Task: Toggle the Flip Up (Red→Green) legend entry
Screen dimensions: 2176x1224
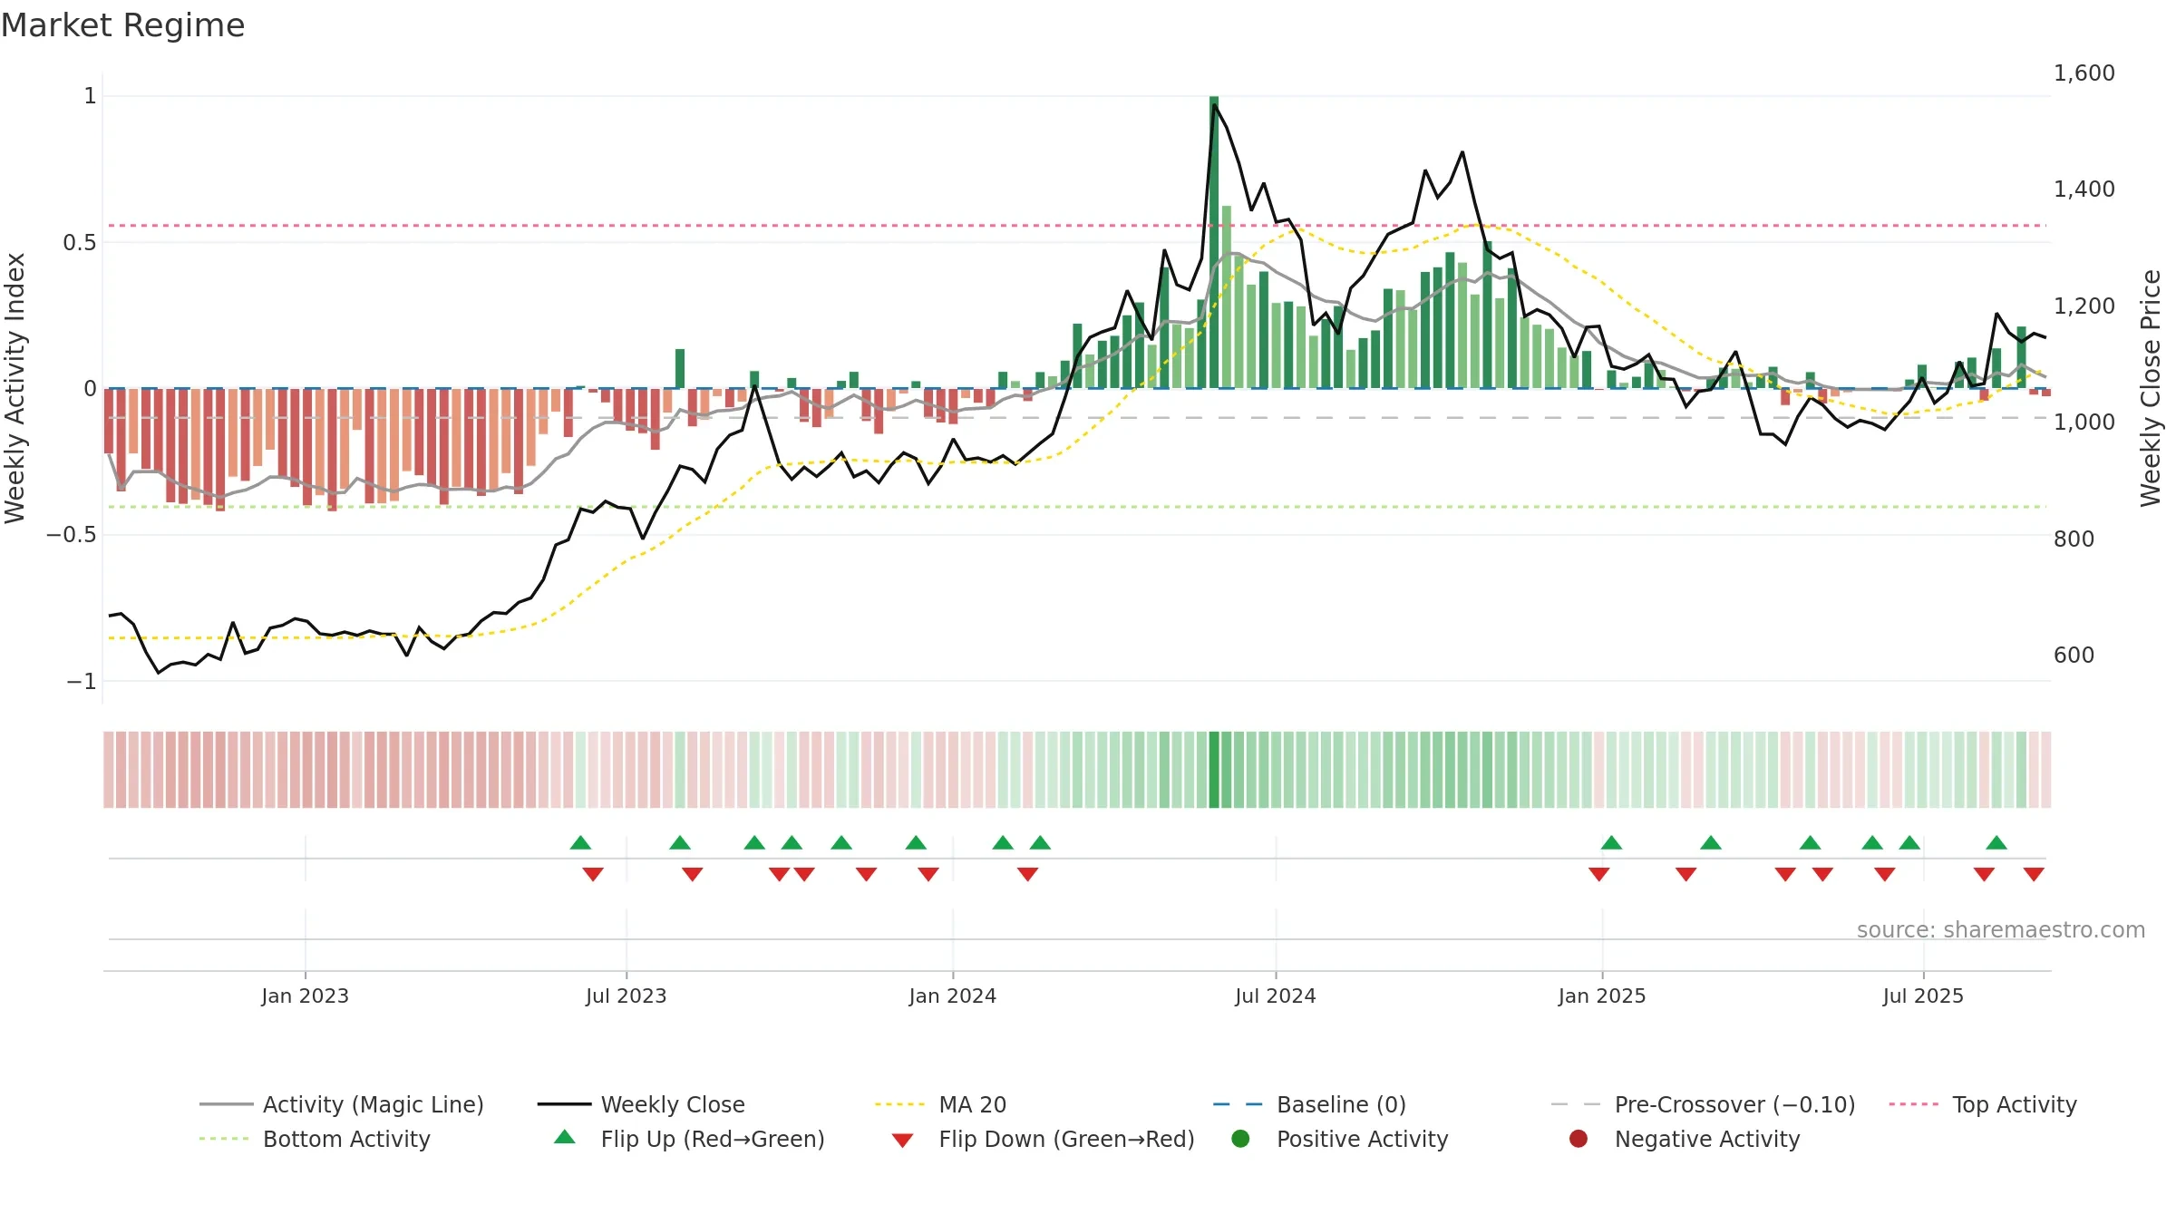Action: pyautogui.click(x=689, y=1139)
